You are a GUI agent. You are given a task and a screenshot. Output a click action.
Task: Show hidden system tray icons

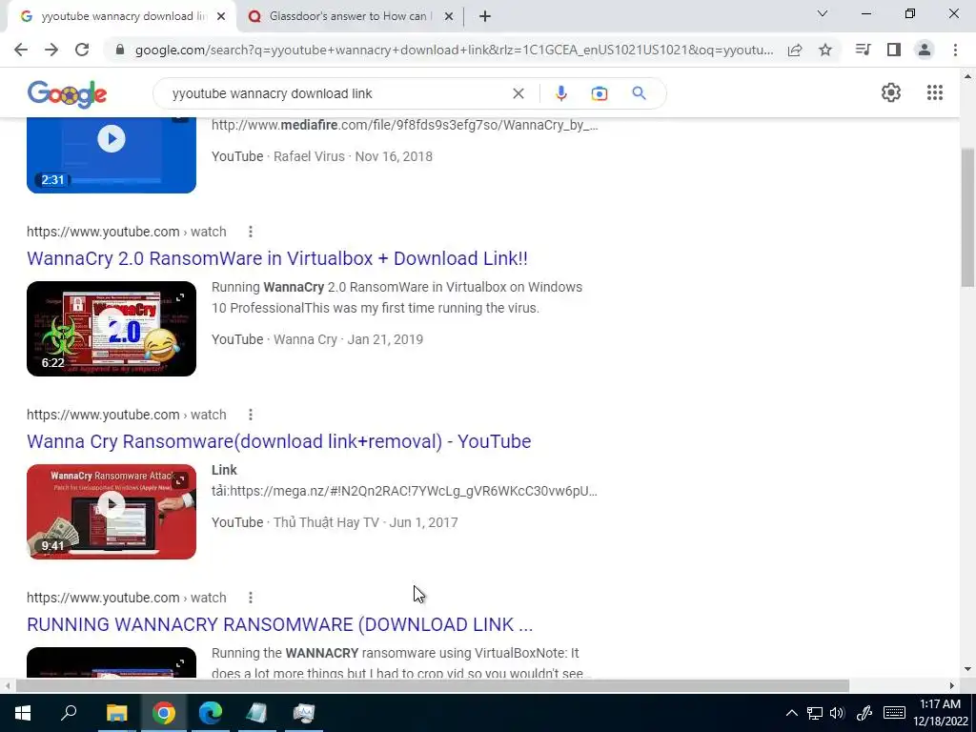pos(791,713)
